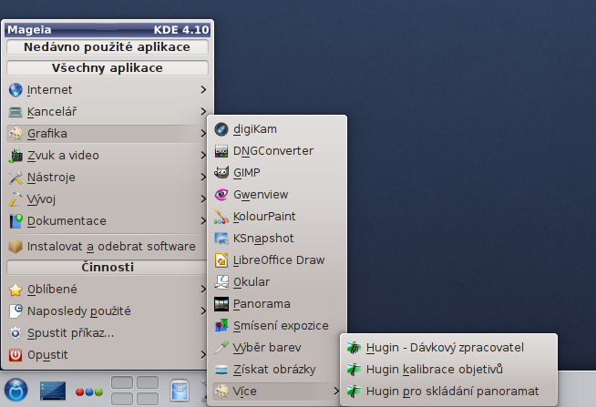This screenshot has height=407, width=596.
Task: Click the Hugin Dávkový zpracovatel icon
Action: [x=354, y=348]
